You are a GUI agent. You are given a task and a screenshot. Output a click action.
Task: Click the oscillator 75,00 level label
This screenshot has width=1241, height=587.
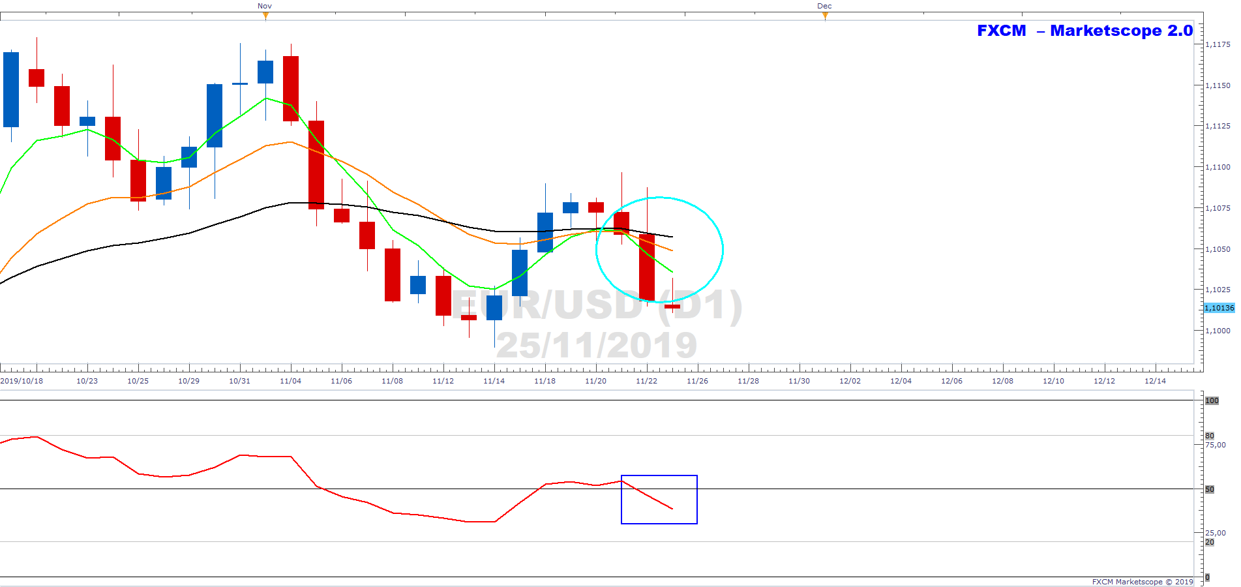point(1216,445)
